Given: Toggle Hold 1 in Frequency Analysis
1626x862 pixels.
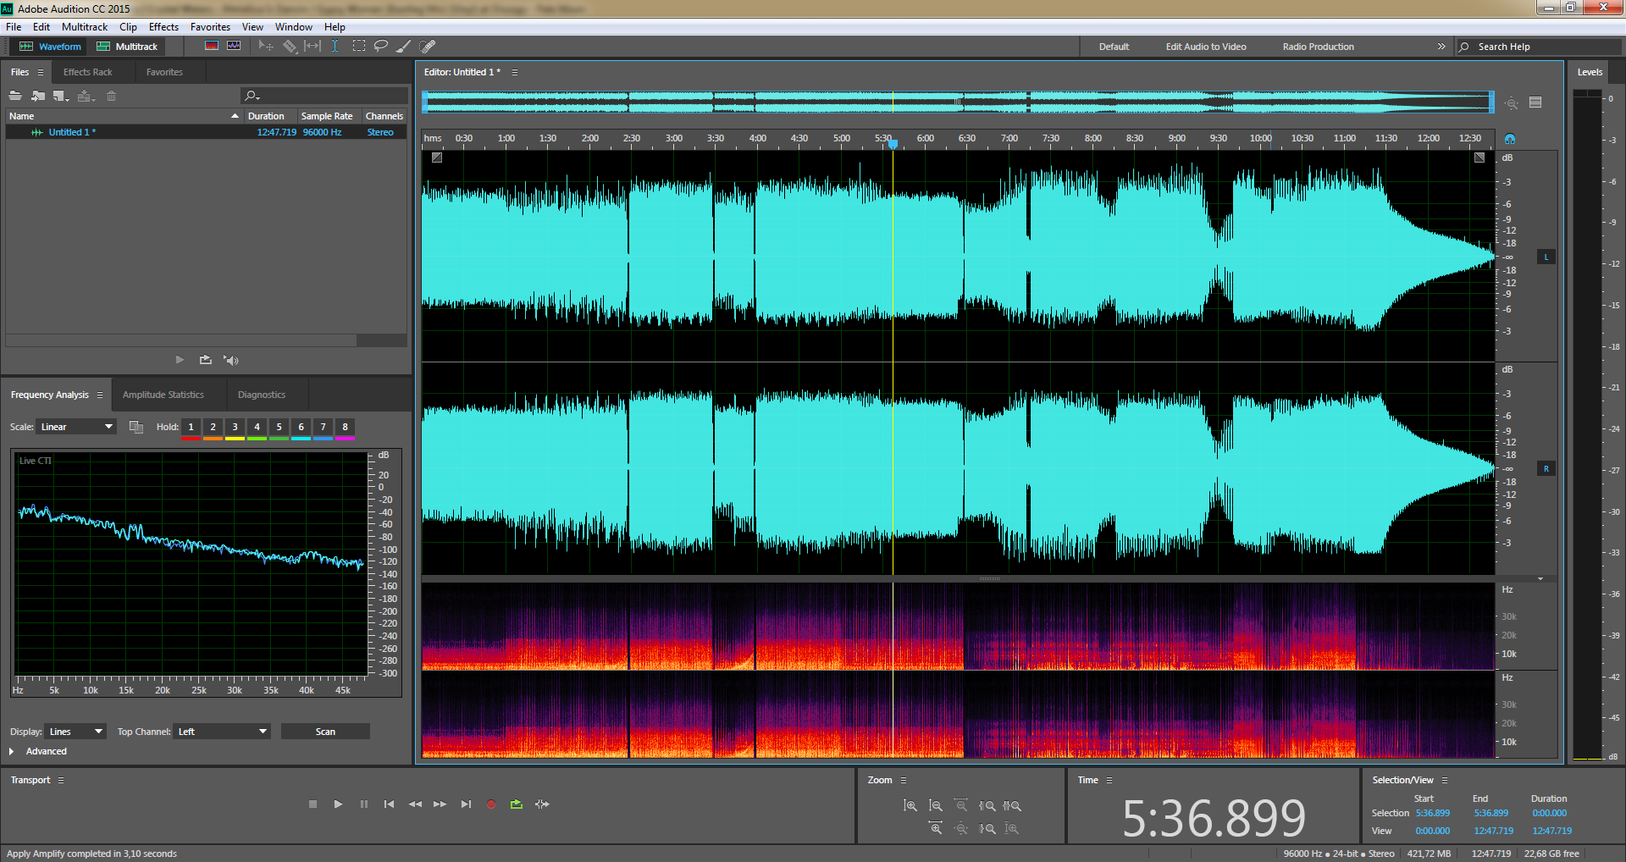Looking at the screenshot, I should point(191,427).
